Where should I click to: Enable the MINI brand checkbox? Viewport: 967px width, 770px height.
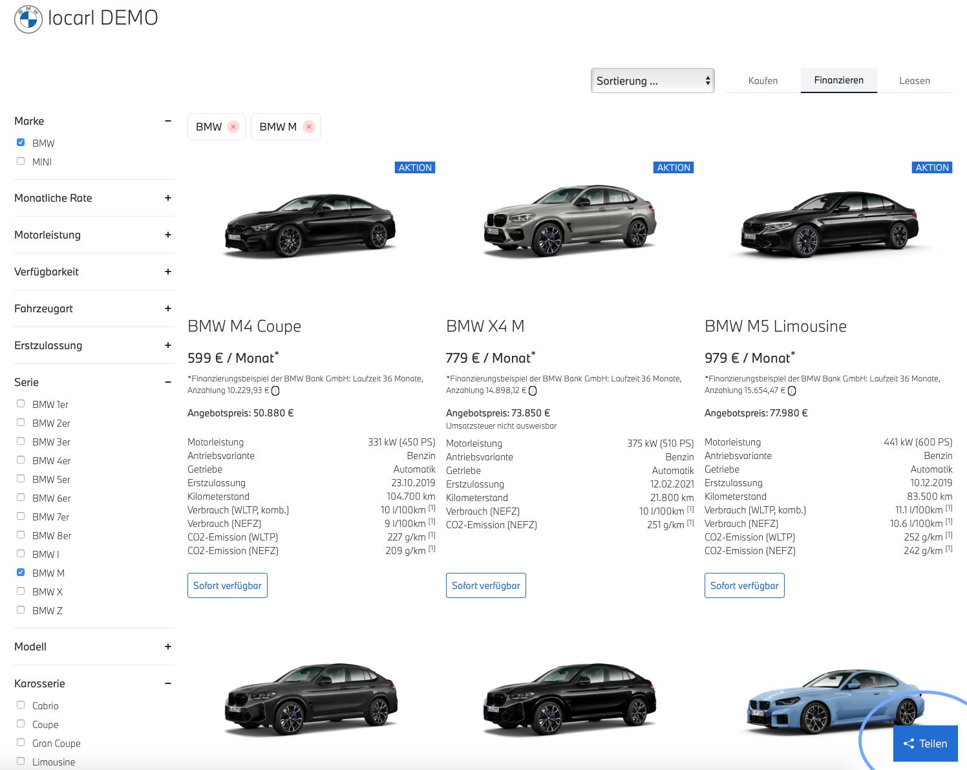(x=21, y=161)
